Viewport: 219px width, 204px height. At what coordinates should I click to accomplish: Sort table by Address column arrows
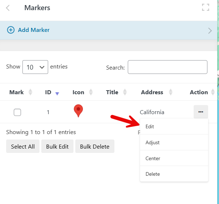(170, 92)
